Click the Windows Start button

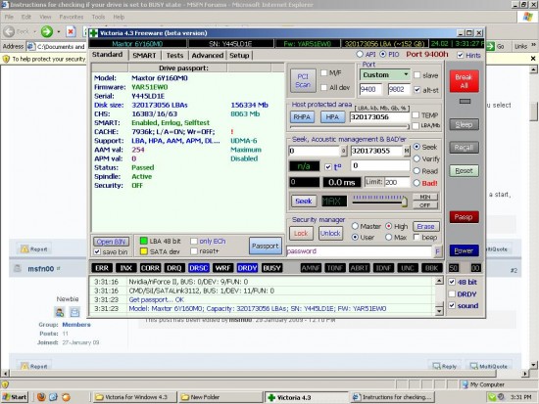click(x=15, y=397)
